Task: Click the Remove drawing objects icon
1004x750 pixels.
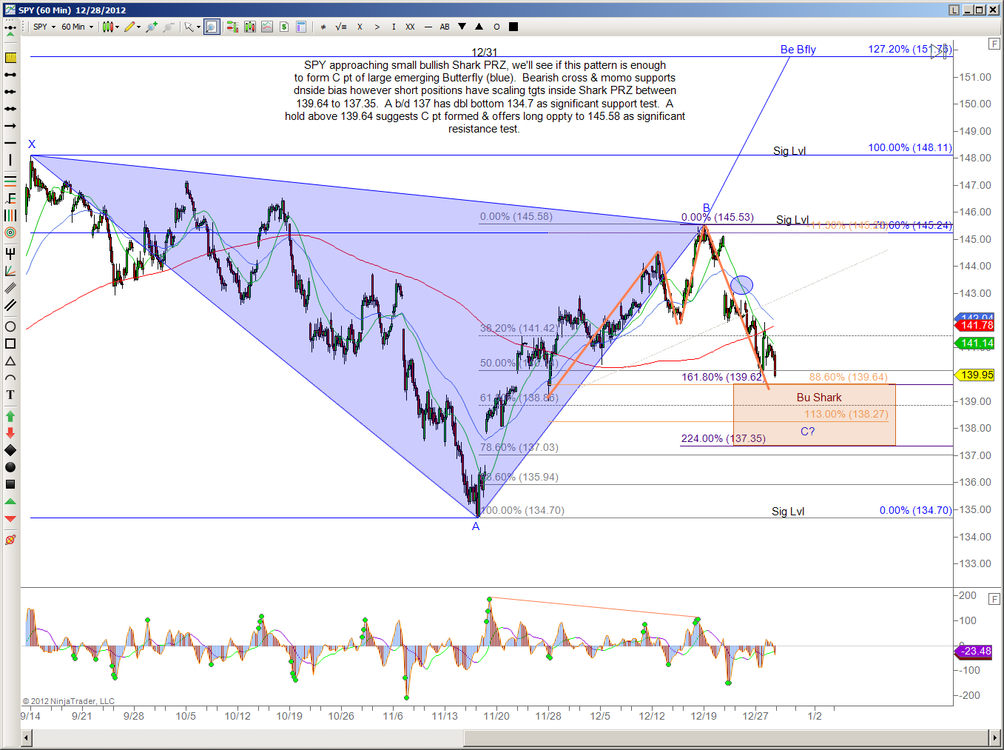Action: coord(10,540)
